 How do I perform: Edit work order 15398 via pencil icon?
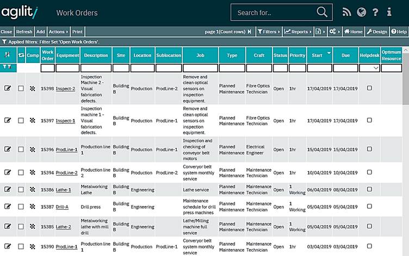click(x=8, y=89)
